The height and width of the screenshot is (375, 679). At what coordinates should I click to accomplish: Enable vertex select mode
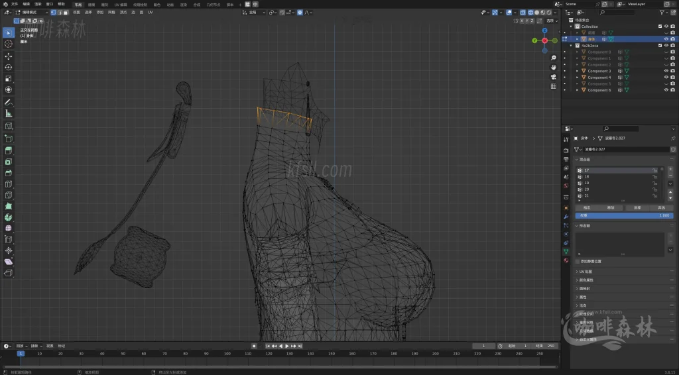pos(53,13)
